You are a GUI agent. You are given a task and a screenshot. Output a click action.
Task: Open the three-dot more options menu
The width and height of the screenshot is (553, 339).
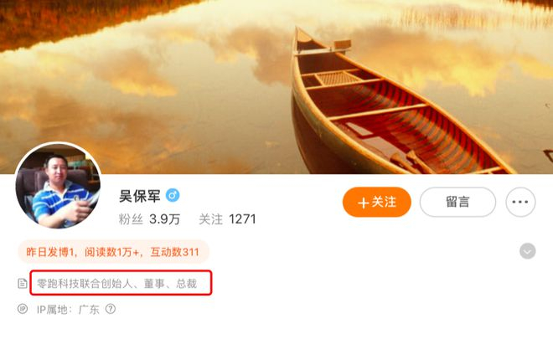pos(520,202)
